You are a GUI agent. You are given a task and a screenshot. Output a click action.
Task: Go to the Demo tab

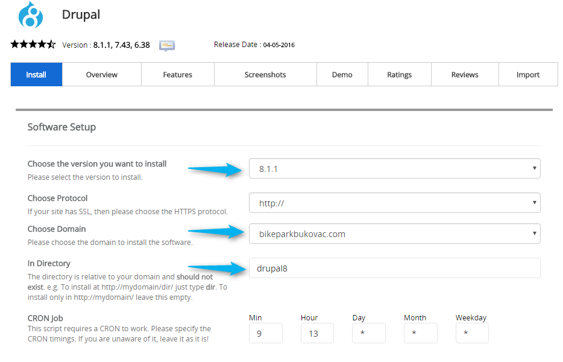point(342,74)
